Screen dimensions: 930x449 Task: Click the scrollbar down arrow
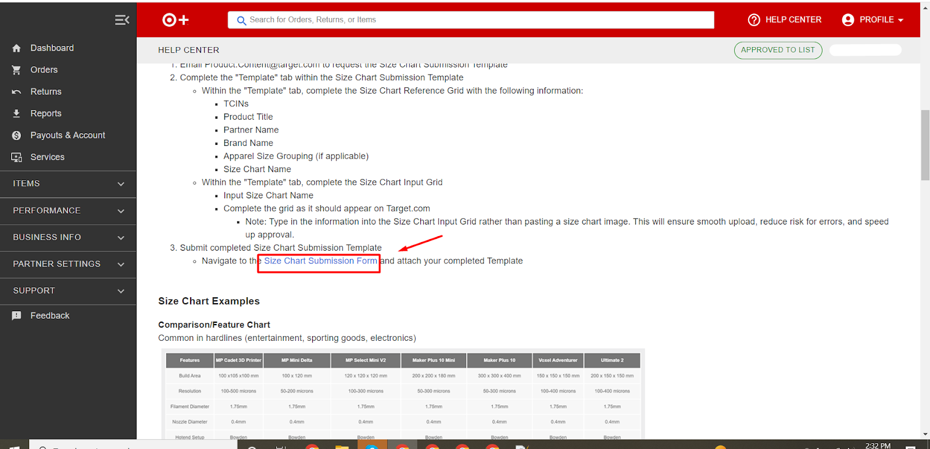point(925,434)
